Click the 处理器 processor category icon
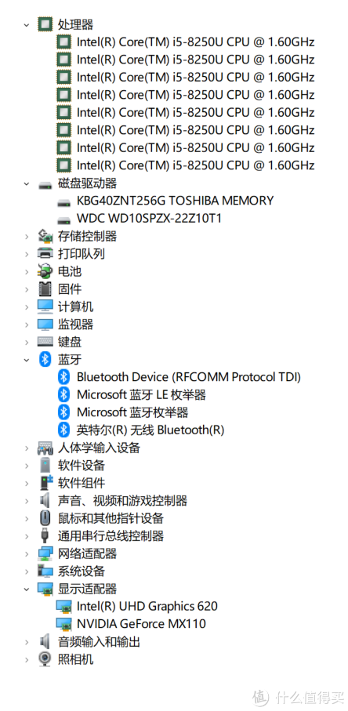Image resolution: width=348 pixels, height=711 pixels. [x=45, y=24]
